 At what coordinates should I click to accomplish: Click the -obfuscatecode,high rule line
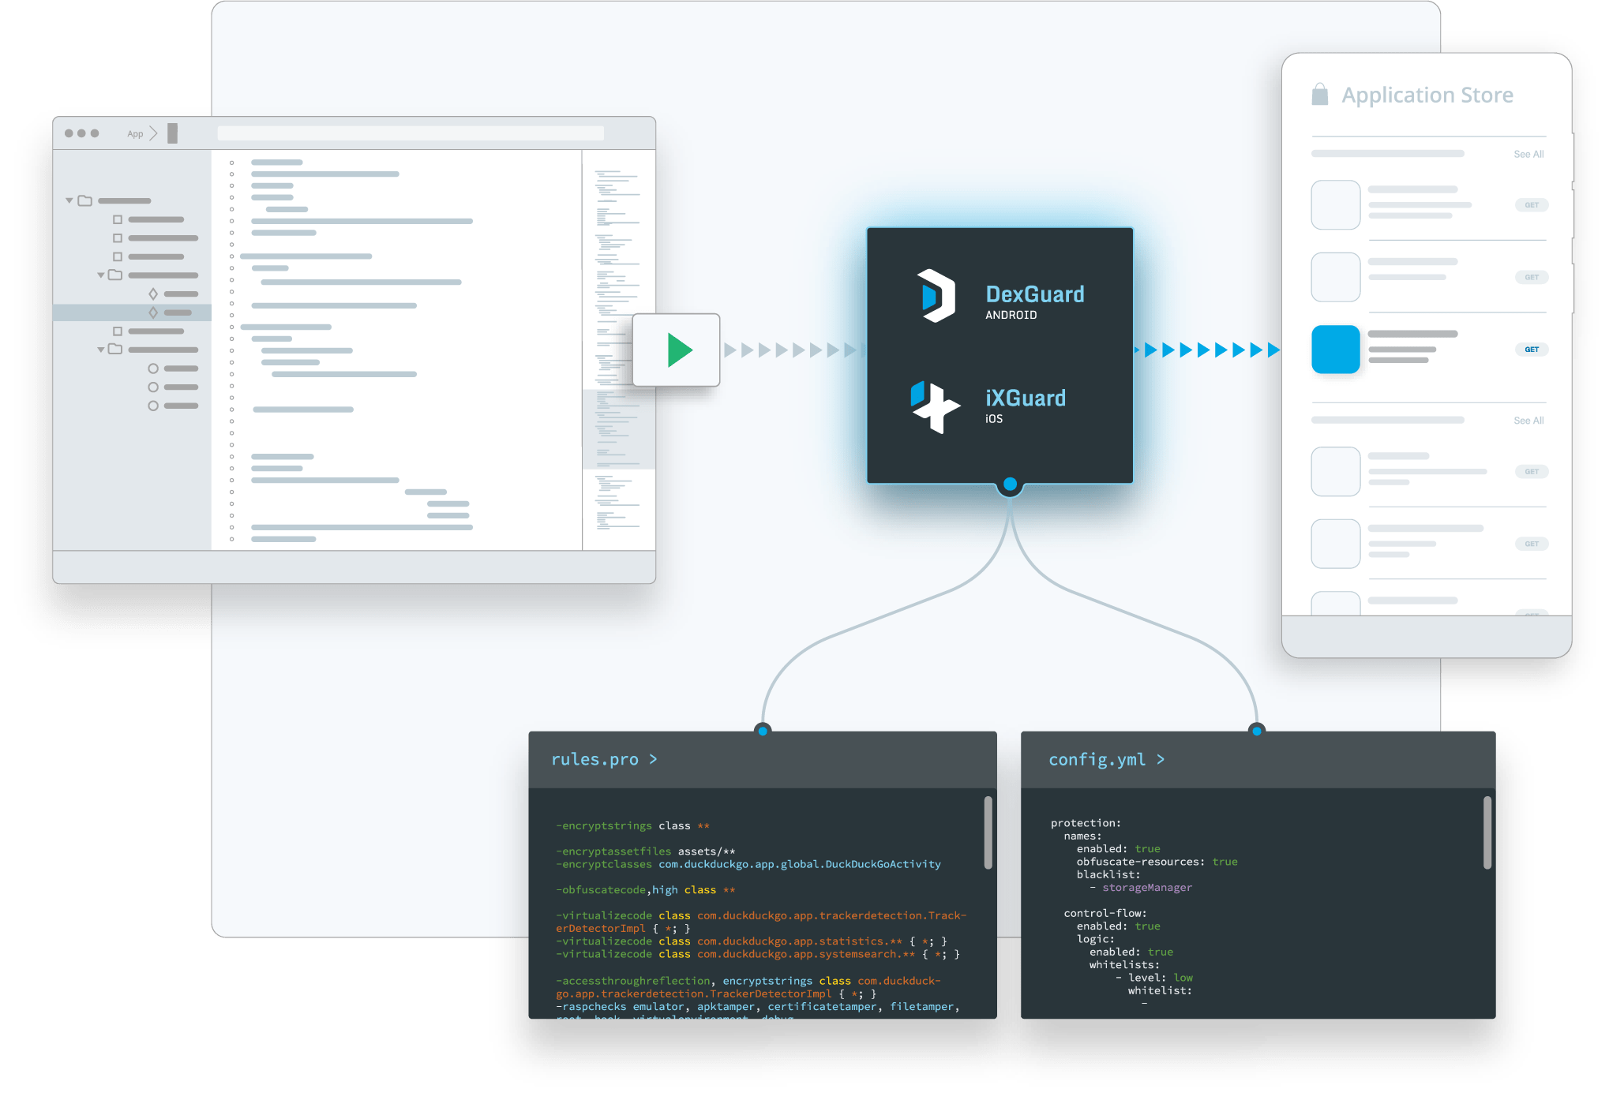coord(645,890)
